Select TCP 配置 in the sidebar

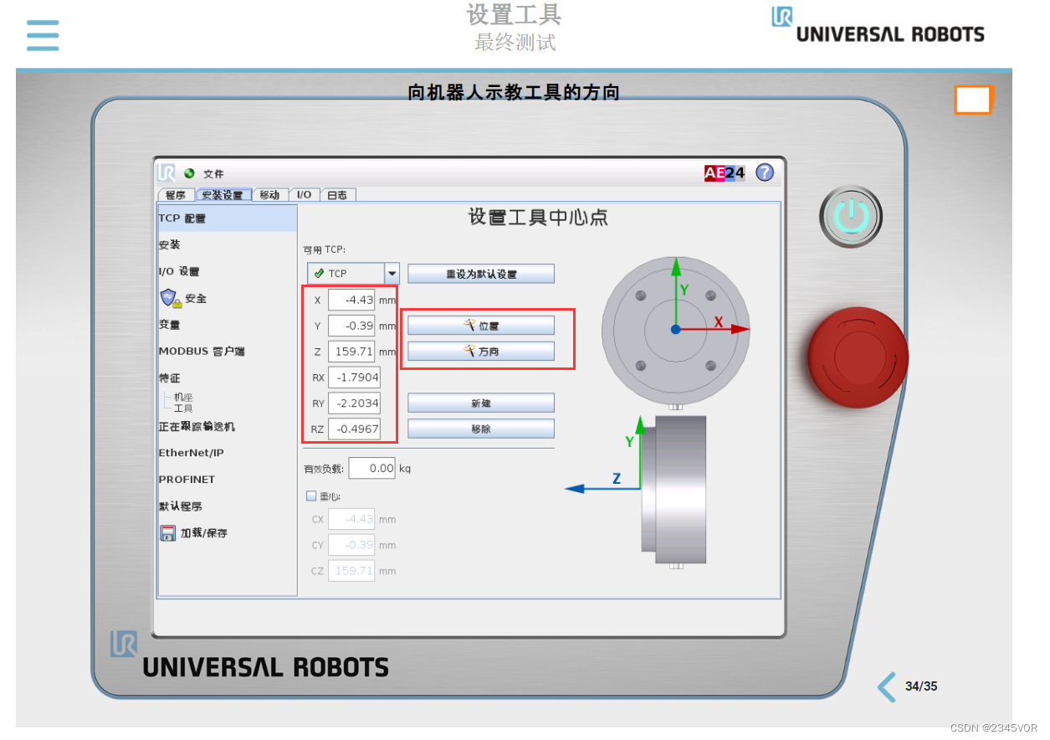[x=228, y=218]
